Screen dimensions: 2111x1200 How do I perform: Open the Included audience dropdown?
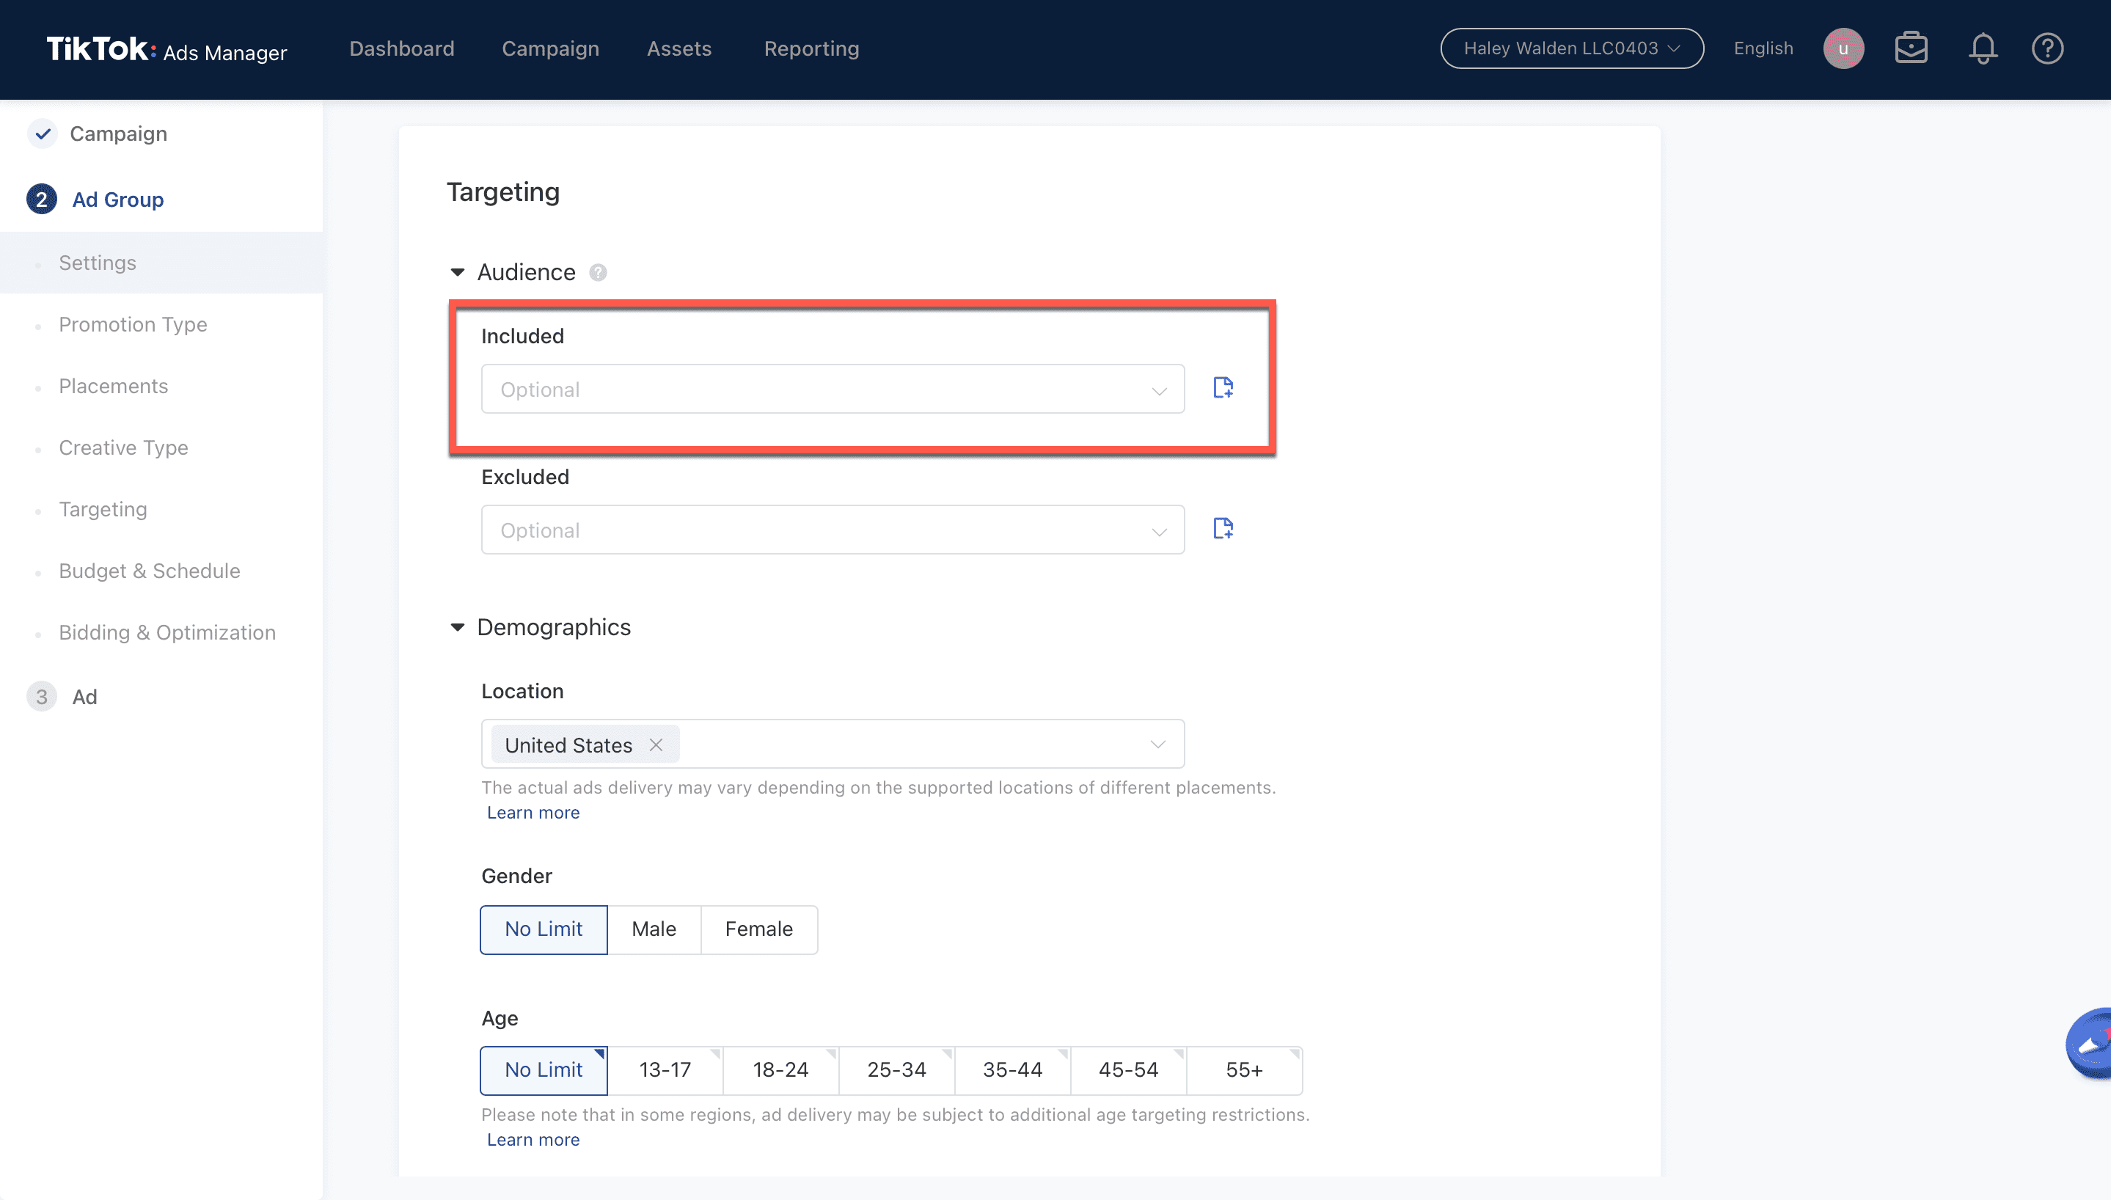tap(833, 389)
